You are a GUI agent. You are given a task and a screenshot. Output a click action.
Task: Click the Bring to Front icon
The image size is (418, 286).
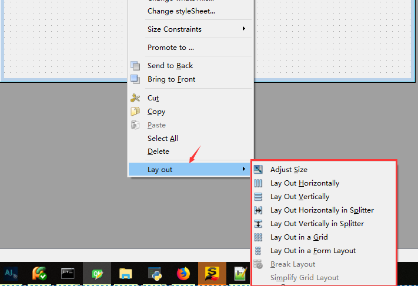pos(135,79)
